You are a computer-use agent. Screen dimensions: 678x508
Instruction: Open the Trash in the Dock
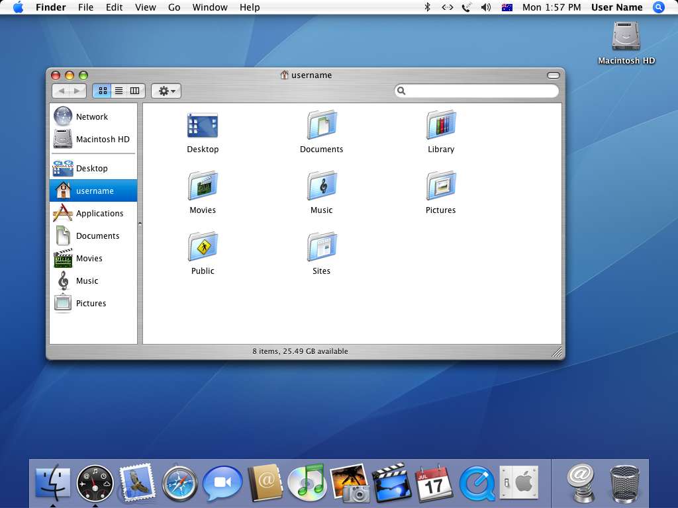pos(624,483)
